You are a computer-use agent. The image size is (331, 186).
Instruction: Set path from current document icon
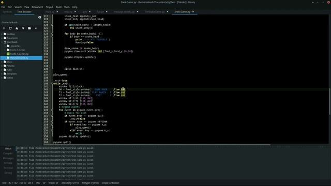[x=23, y=28]
